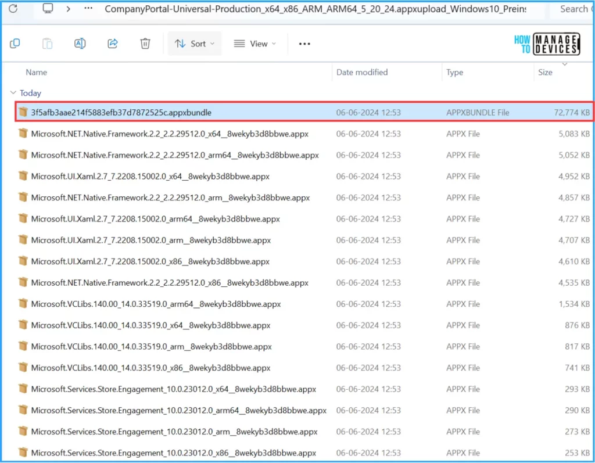Click the Share toolbar icon
Screen dimensions: 595x463
coord(113,44)
